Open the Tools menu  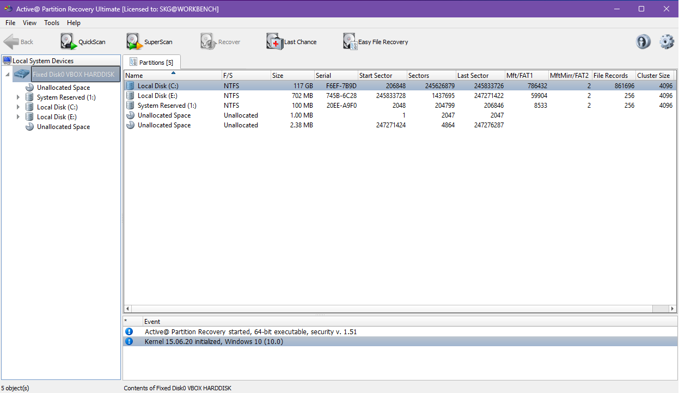[x=52, y=23]
